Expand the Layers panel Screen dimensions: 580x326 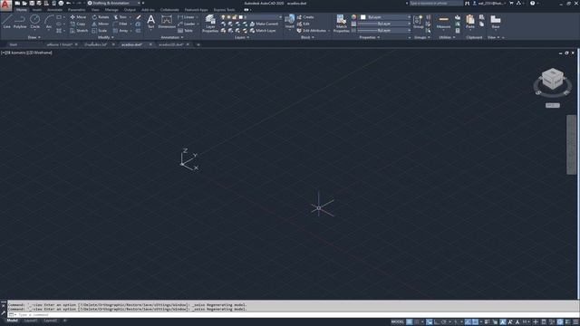pyautogui.click(x=242, y=37)
